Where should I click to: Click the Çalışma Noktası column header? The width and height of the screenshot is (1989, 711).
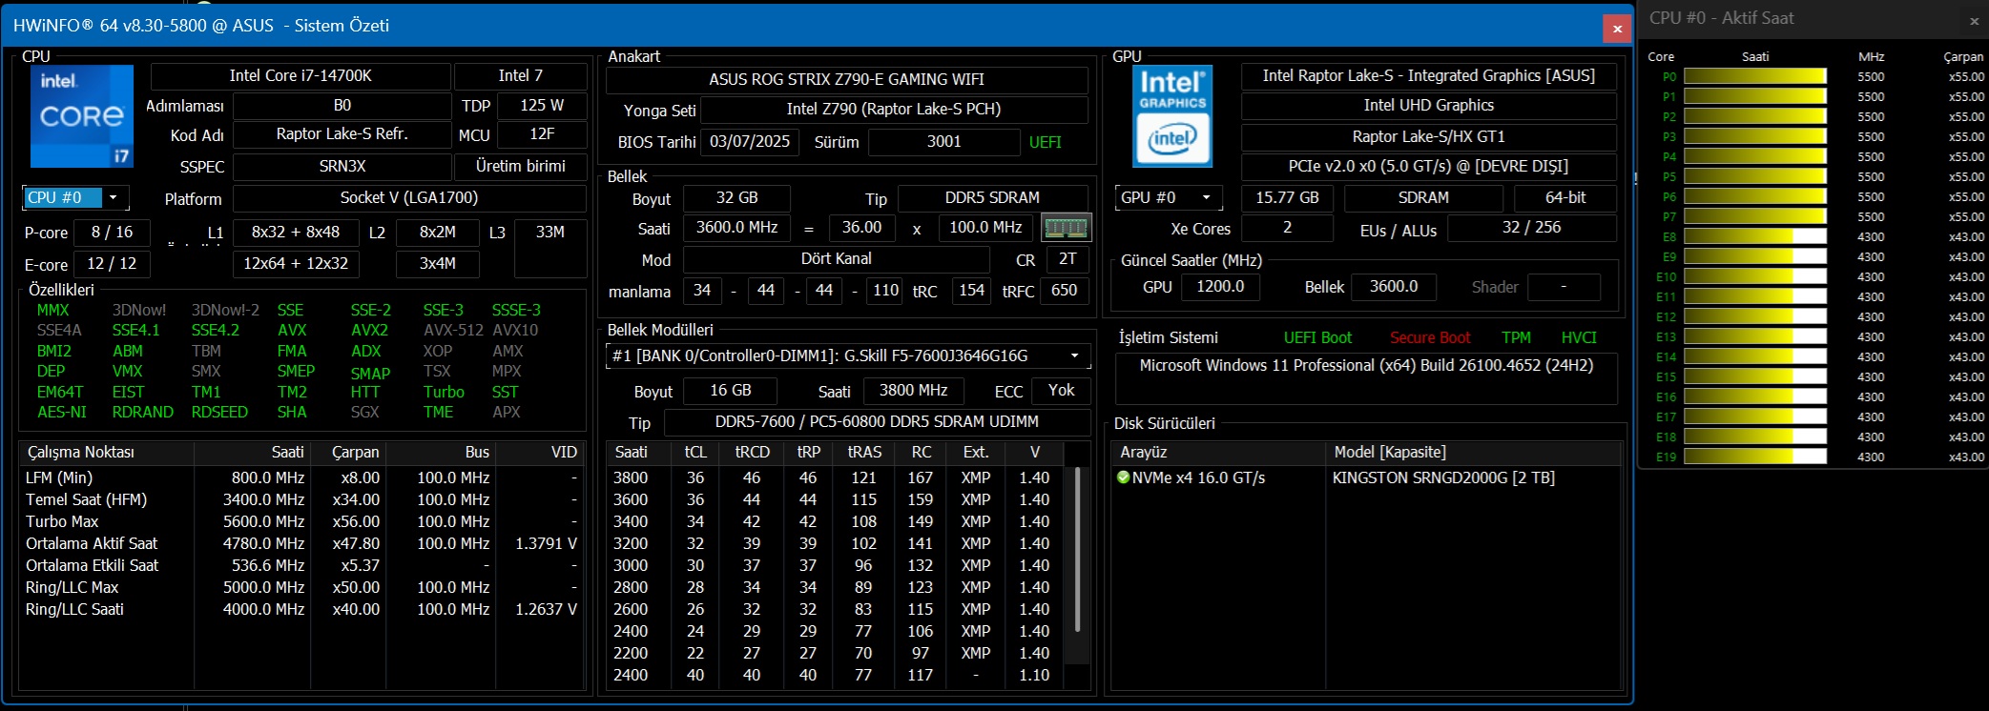click(x=81, y=453)
